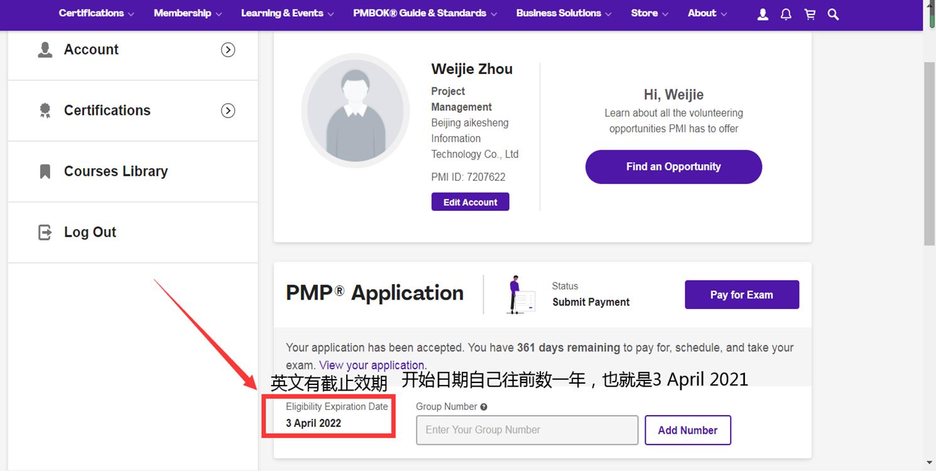
Task: Open the notifications bell
Action: [786, 14]
